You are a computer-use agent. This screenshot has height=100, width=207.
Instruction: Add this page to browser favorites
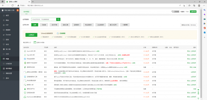pos(184,5)
